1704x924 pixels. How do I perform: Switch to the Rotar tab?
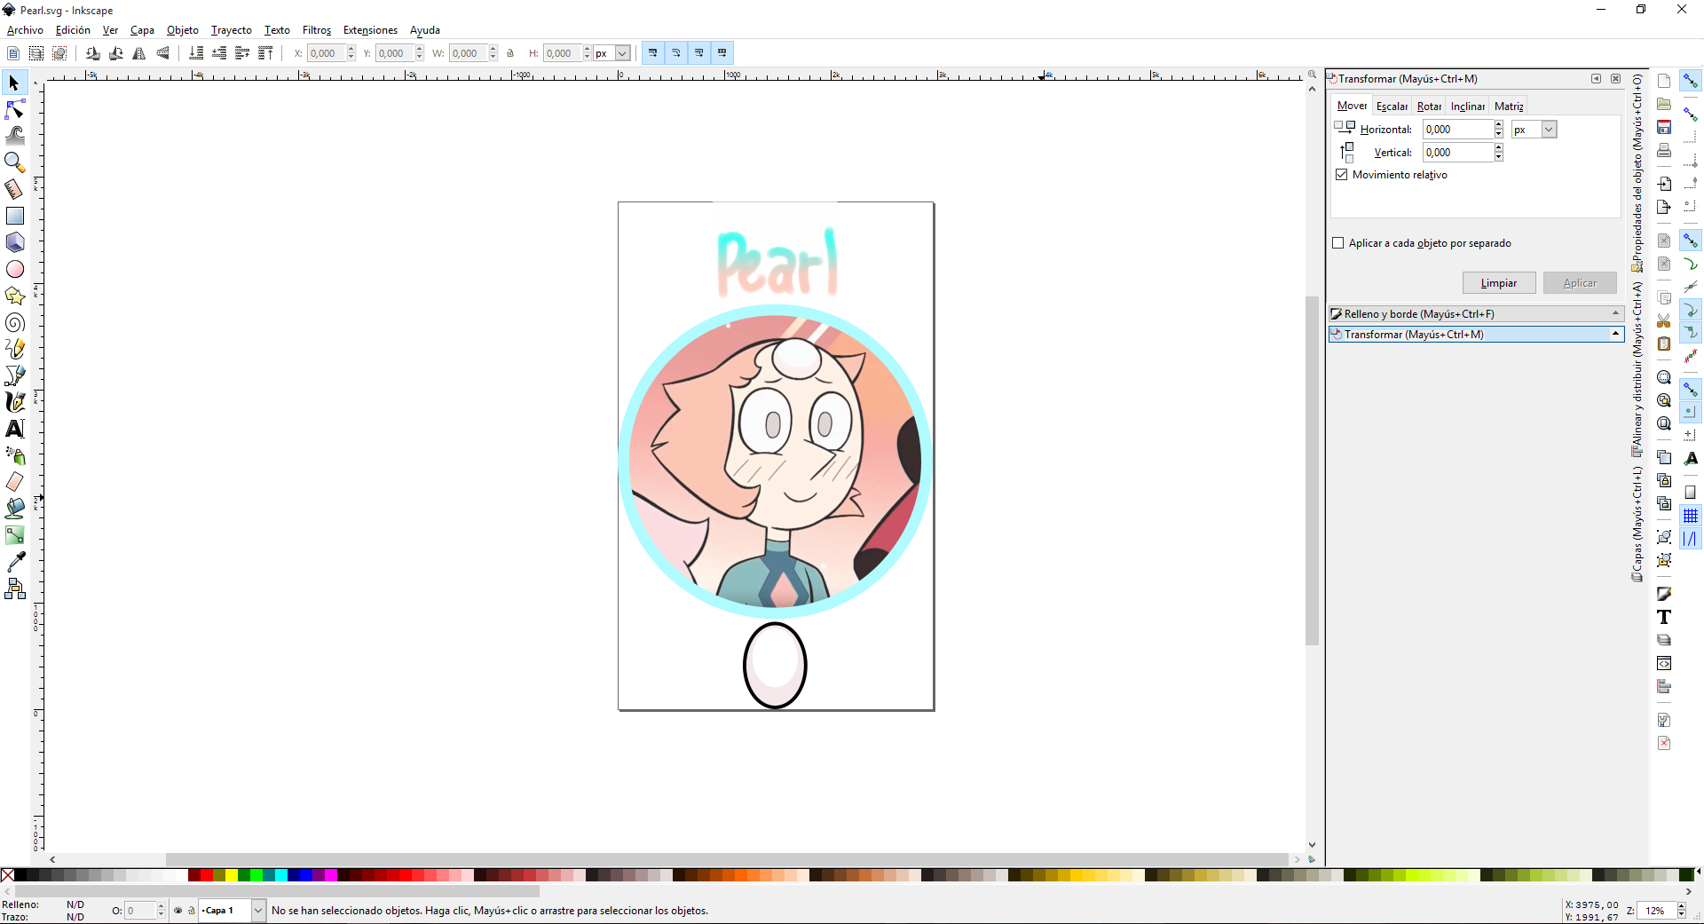click(x=1429, y=107)
